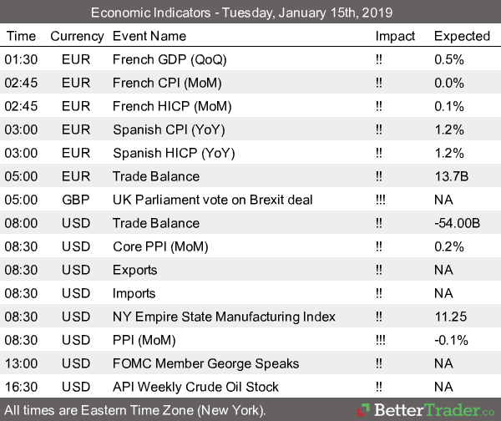Click the Spanish HICP (YoY) event
The image size is (501, 421).
[174, 153]
